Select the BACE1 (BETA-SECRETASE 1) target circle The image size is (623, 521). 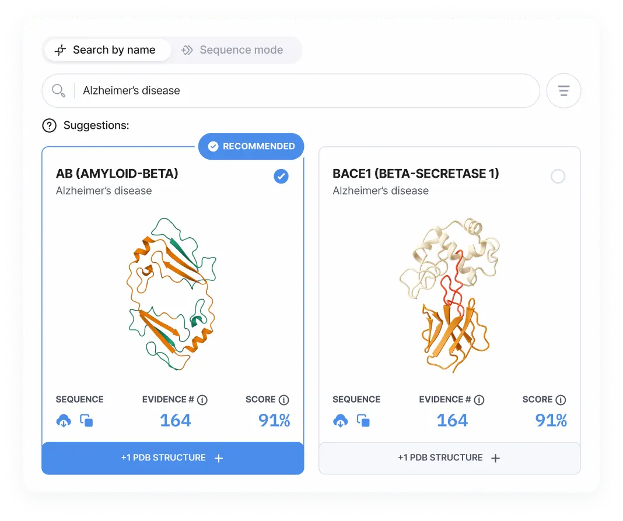click(558, 176)
